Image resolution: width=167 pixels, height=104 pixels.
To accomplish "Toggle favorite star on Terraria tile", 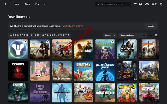I will 112,42.
